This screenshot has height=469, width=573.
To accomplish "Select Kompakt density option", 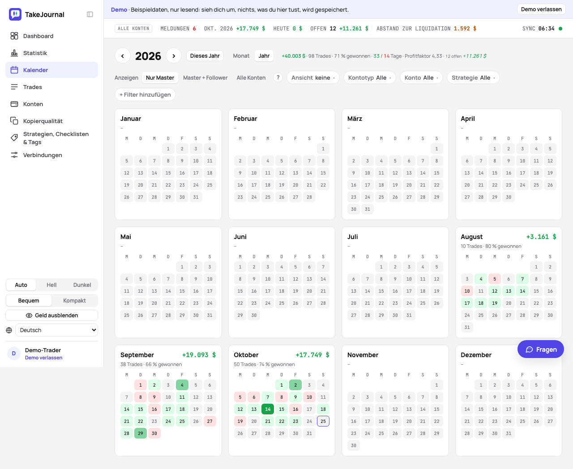I will 74,301.
